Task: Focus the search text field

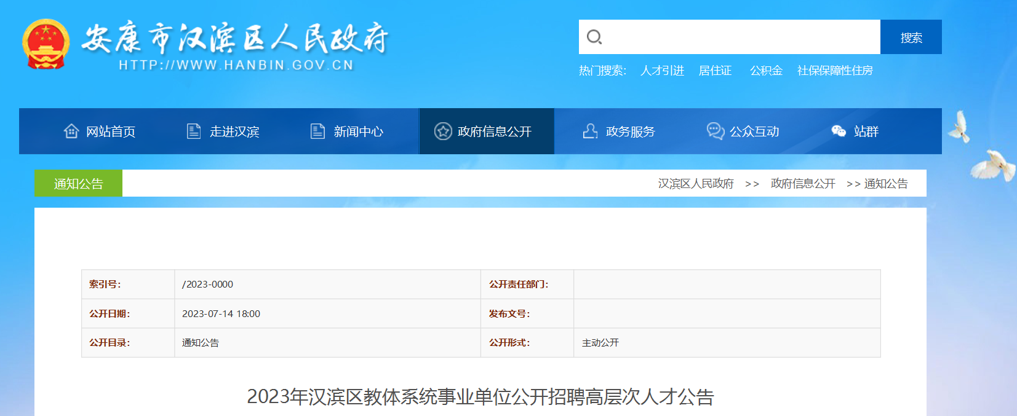Action: (730, 37)
